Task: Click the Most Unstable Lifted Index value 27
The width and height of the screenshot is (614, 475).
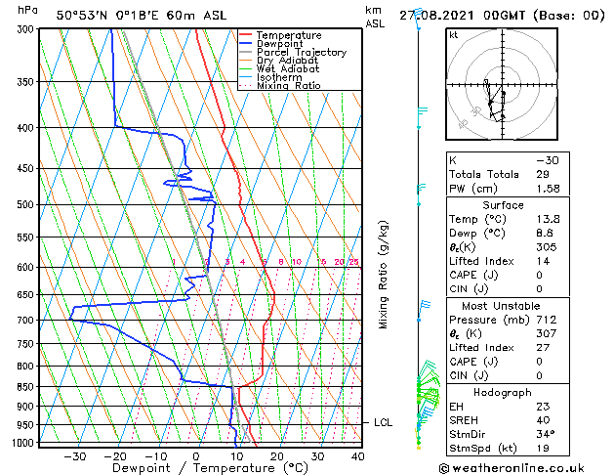Action: (543, 348)
